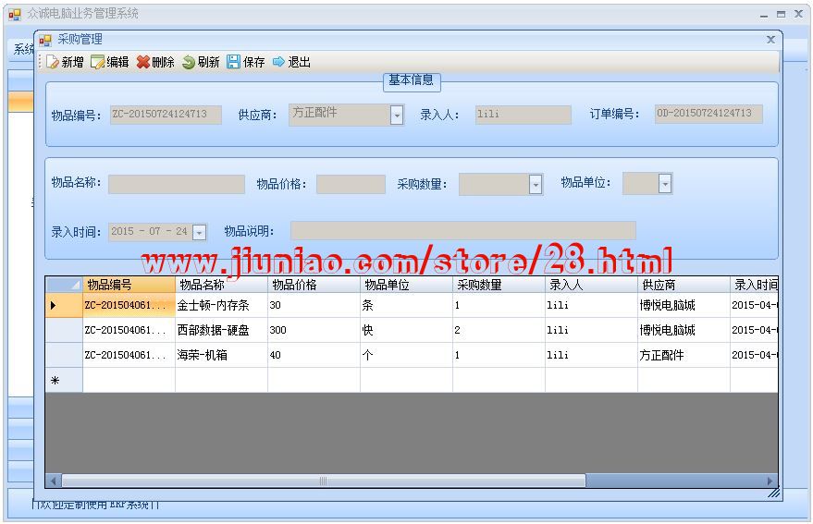Click the new row asterisk header
813x524 pixels.
pyautogui.click(x=65, y=380)
